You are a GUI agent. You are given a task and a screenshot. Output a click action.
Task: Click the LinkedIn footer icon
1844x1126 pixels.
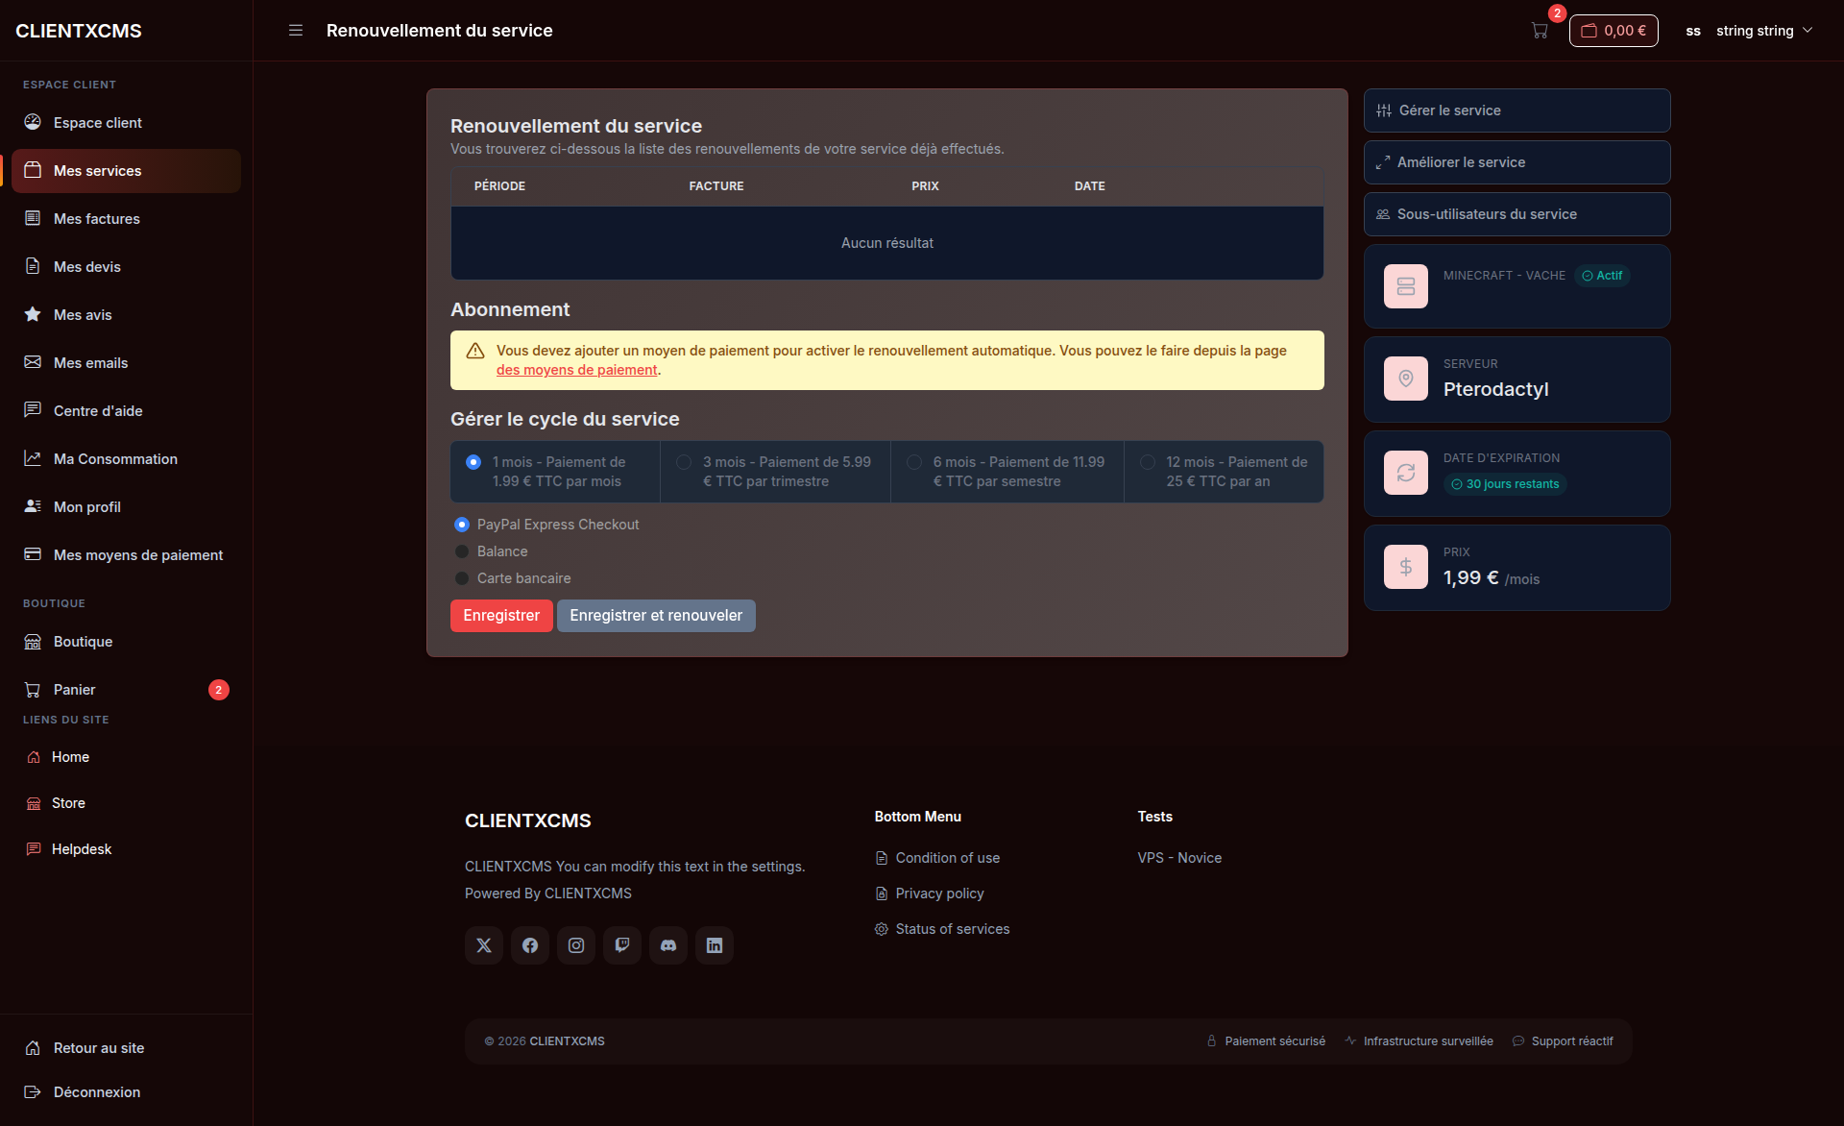point(715,945)
